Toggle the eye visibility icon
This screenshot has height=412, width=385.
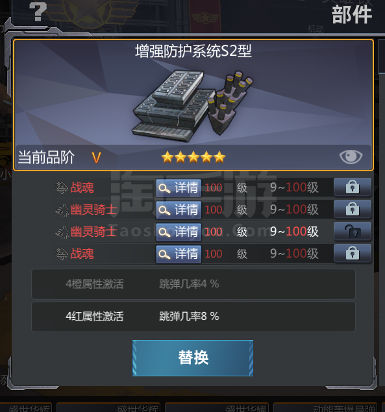pyautogui.click(x=351, y=157)
